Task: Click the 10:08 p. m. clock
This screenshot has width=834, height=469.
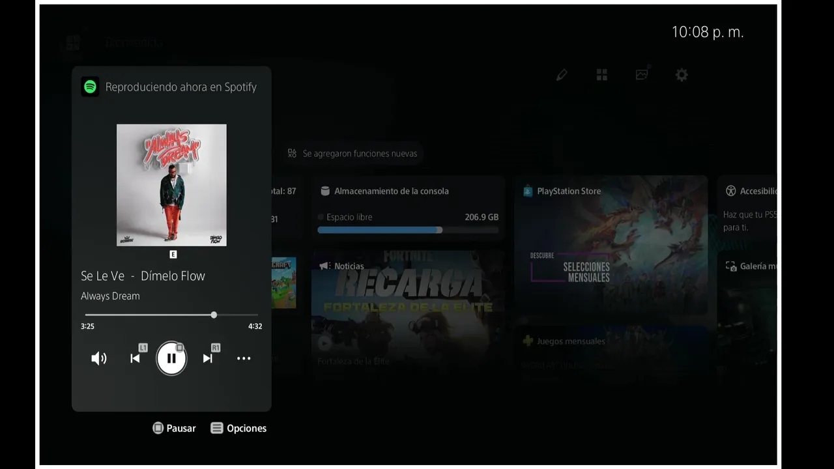Action: (x=708, y=32)
